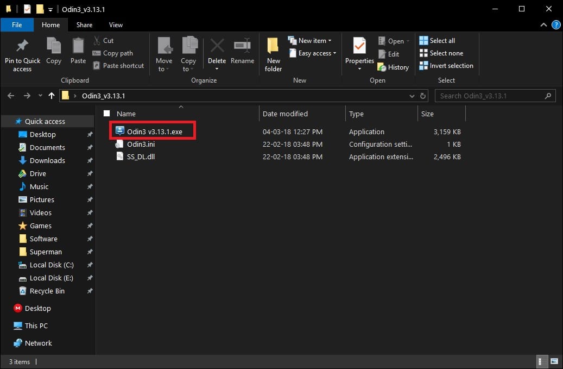Switch to the Share ribbon tab
The image size is (563, 369).
pyautogui.click(x=84, y=25)
